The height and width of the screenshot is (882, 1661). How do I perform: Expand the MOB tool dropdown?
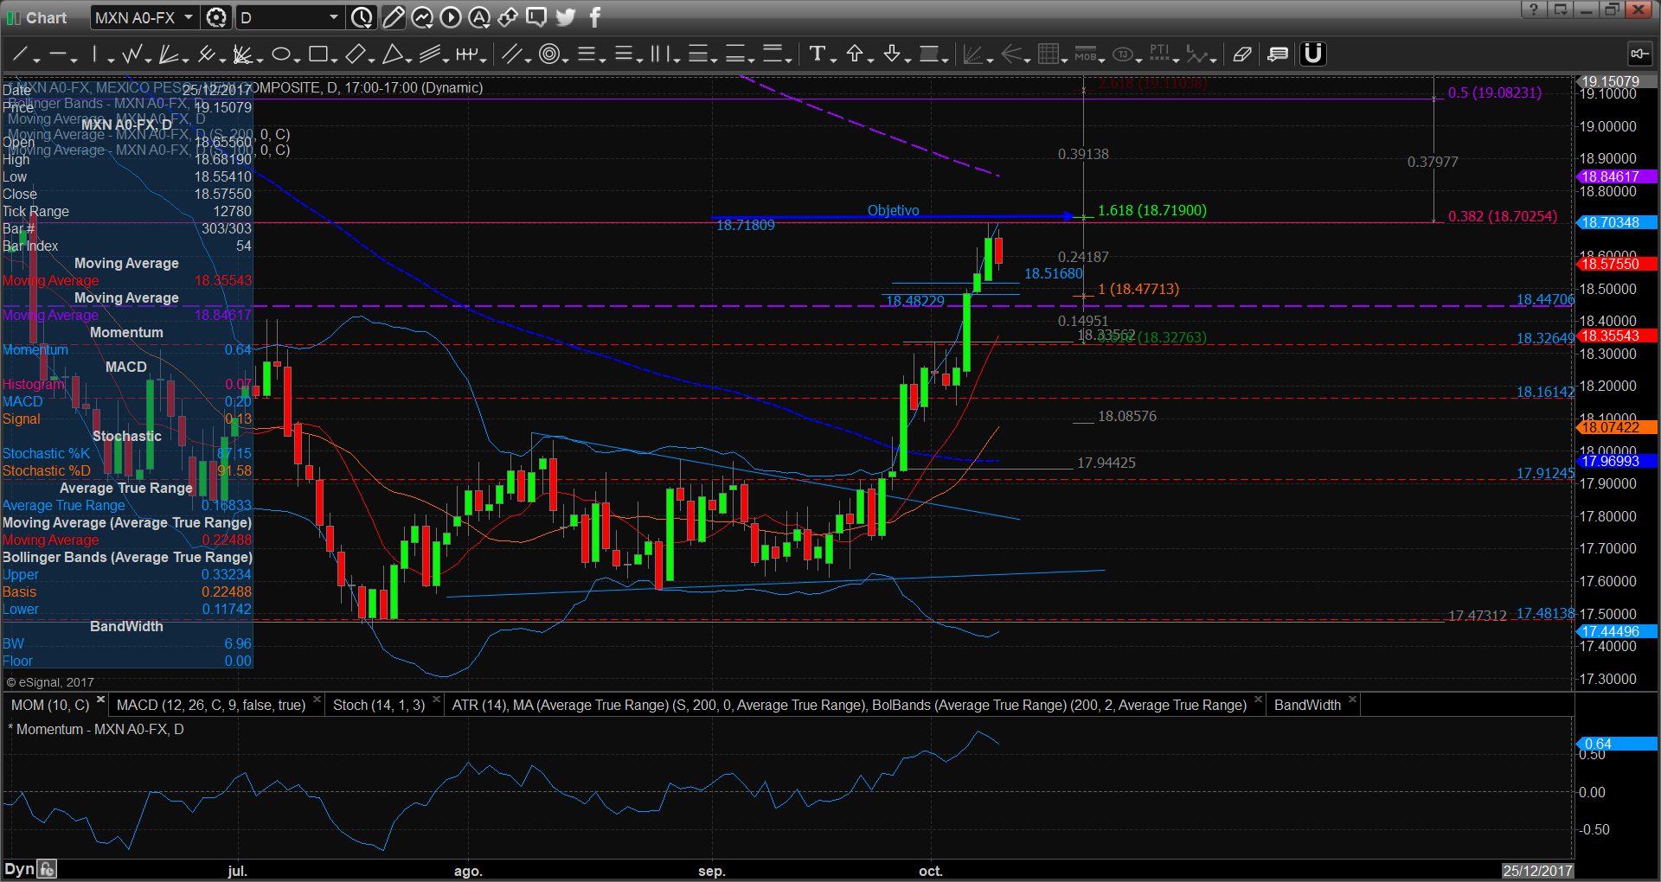1102,60
